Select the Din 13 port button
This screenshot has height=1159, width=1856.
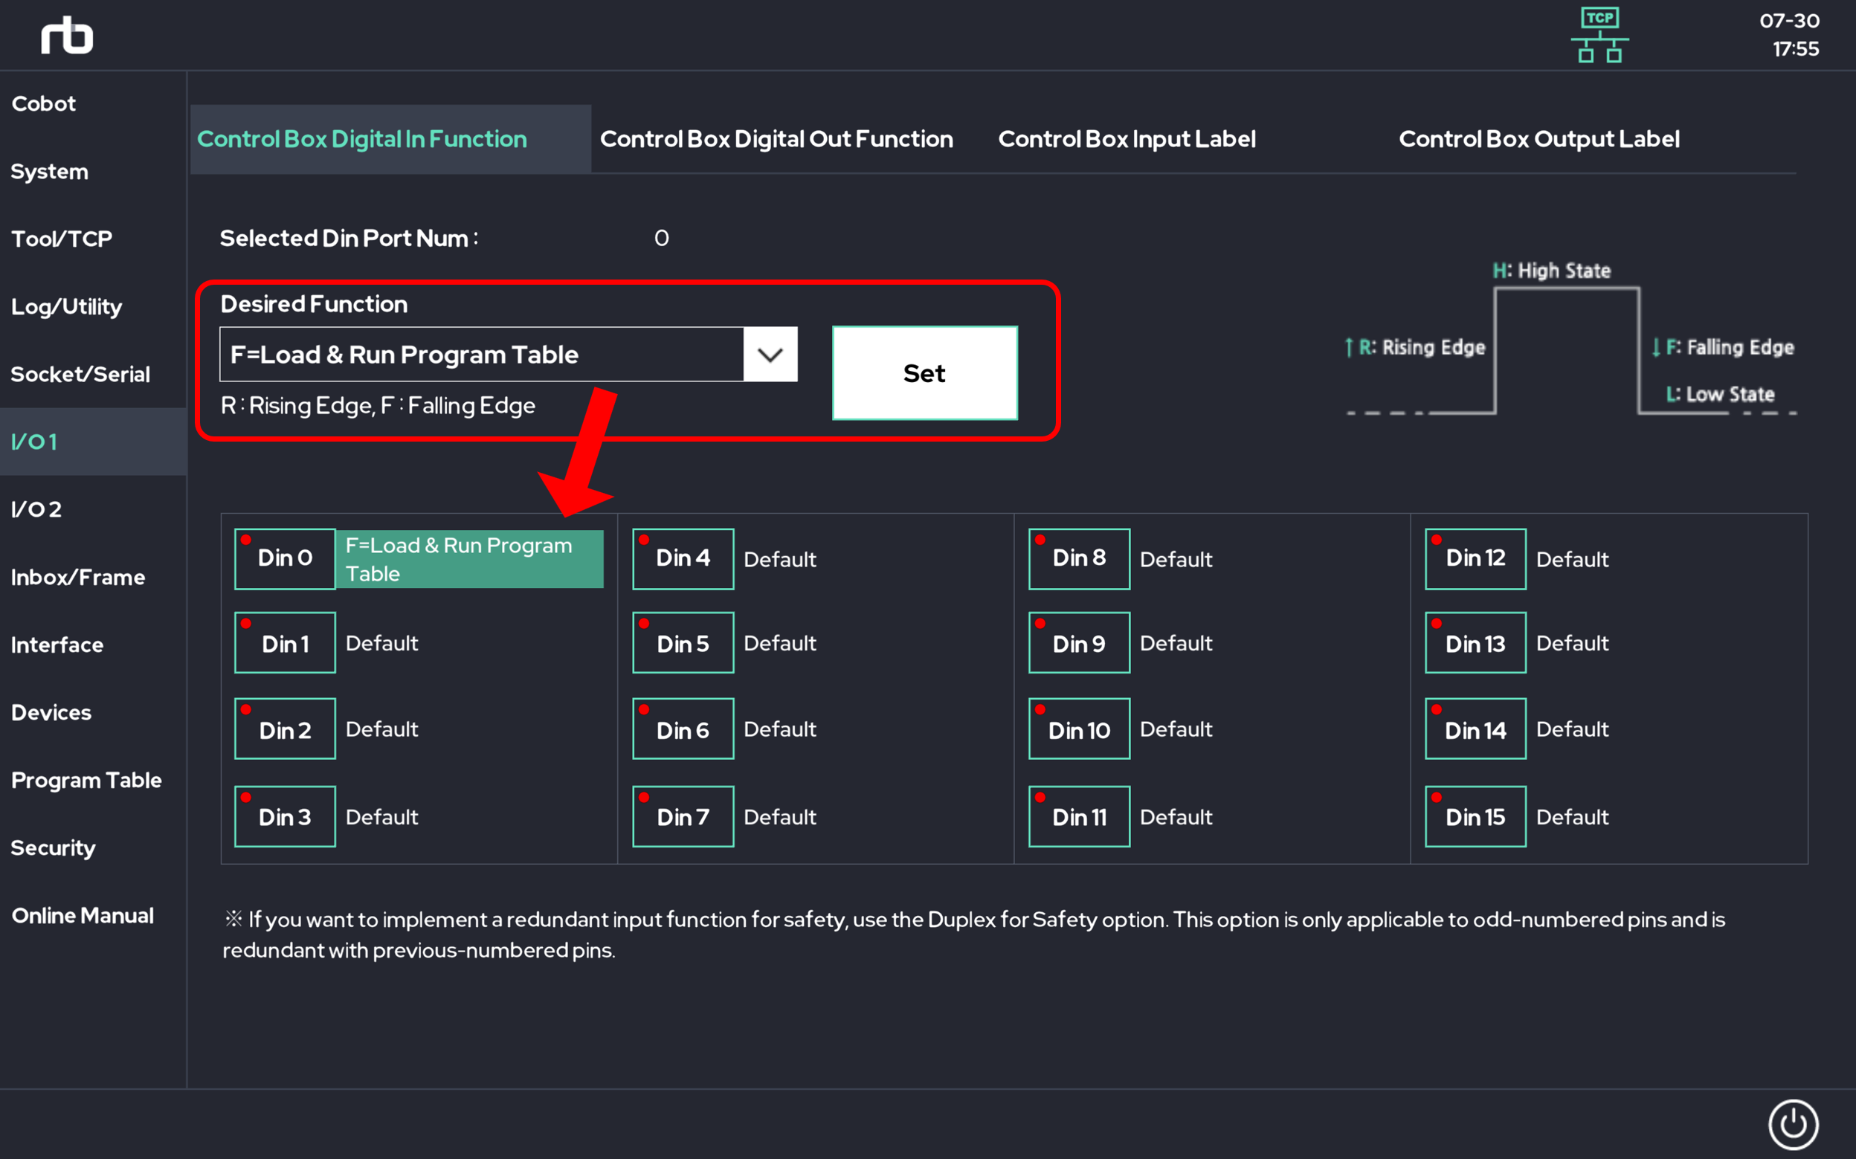click(x=1475, y=642)
